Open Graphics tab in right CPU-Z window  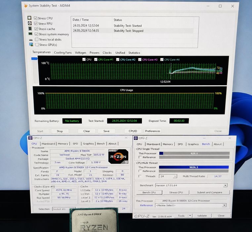click(x=193, y=144)
